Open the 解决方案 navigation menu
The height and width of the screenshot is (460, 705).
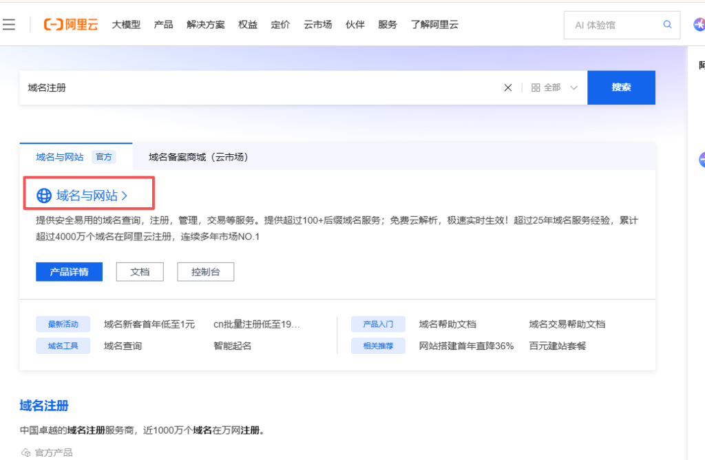click(x=205, y=25)
